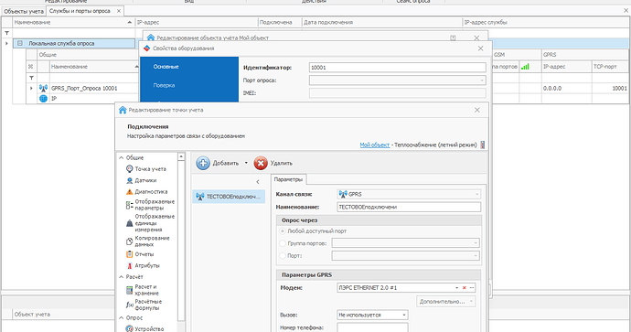Click the help icon of object editing window
Screen dimensions: 631x332
pyautogui.click(x=453, y=37)
